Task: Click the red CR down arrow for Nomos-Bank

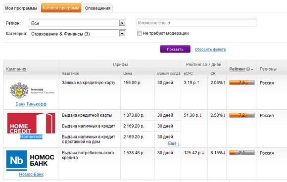Action: point(224,153)
